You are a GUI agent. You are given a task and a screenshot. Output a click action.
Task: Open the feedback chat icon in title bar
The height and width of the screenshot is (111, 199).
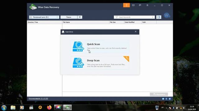coord(140,5)
